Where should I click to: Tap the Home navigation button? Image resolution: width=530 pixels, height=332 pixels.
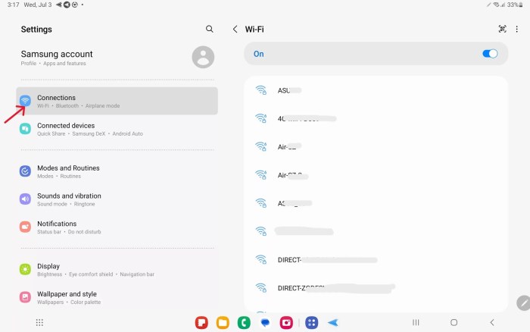click(454, 322)
